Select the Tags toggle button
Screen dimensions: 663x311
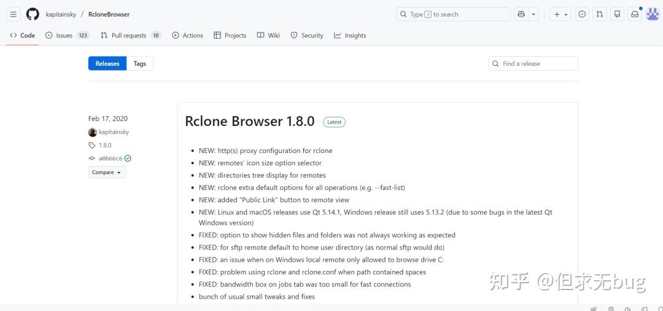(139, 63)
